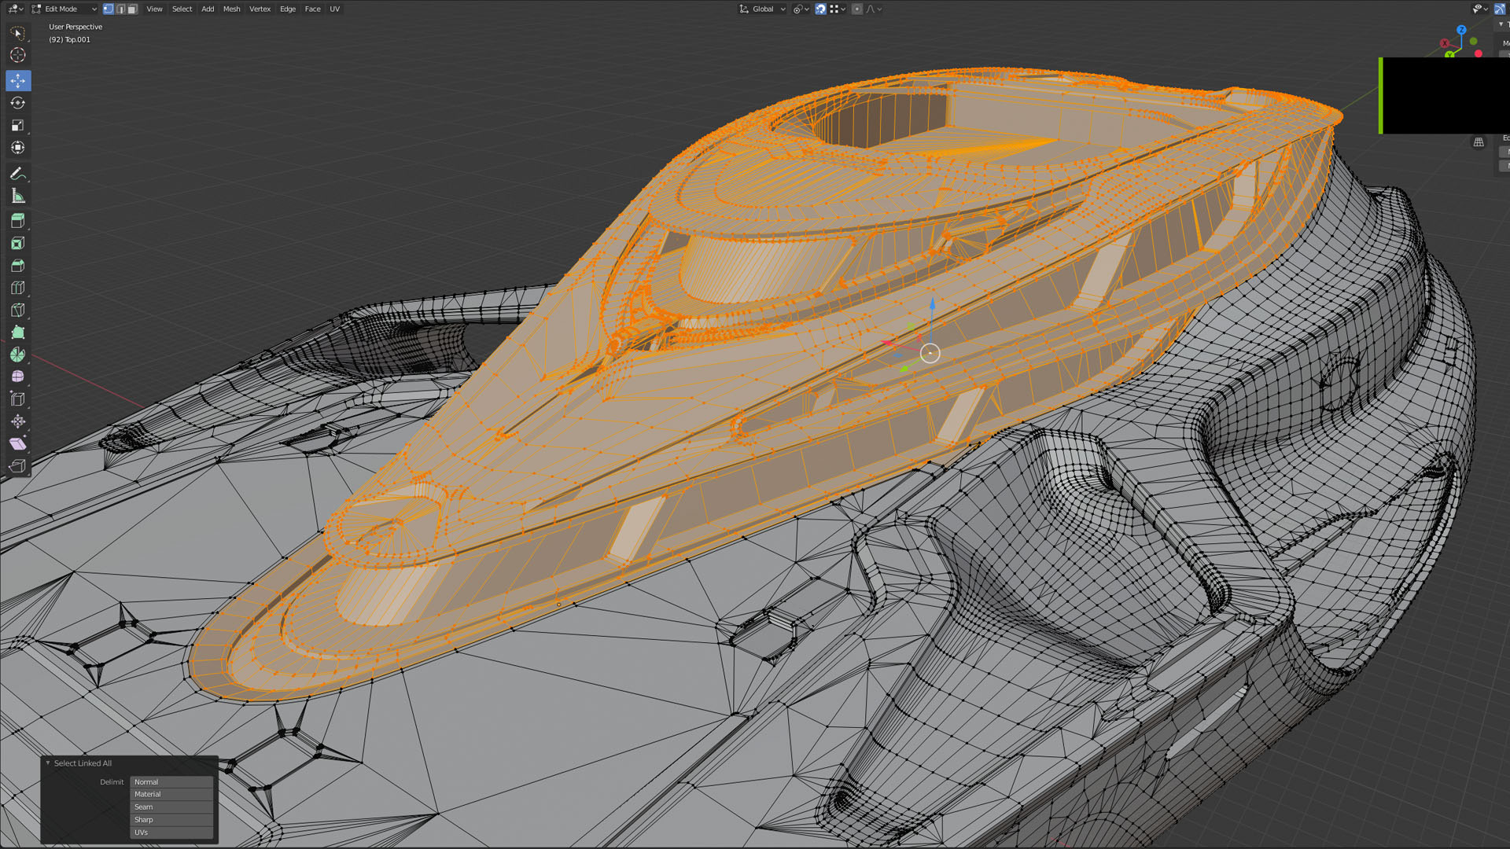Select the Rotate tool
This screenshot has height=849, width=1510.
click(17, 103)
